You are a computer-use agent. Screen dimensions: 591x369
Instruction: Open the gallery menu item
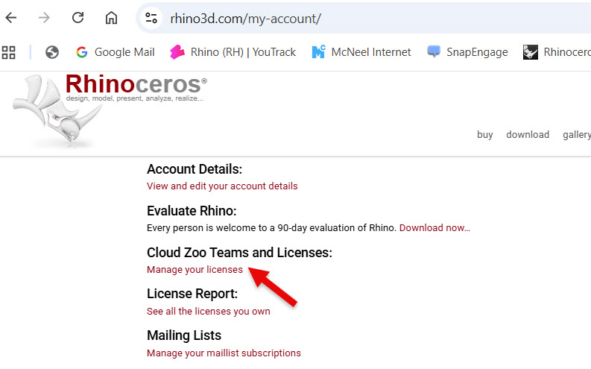click(577, 135)
